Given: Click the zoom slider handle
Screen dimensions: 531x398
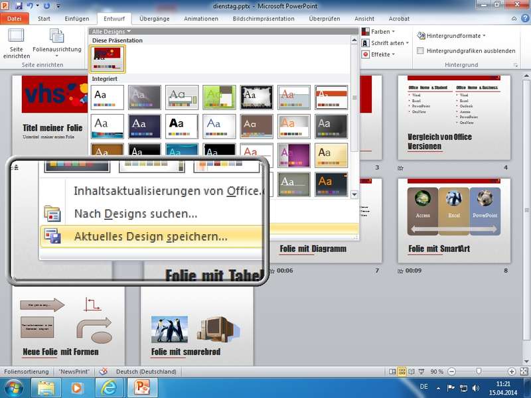Looking at the screenshot, I should [478, 371].
